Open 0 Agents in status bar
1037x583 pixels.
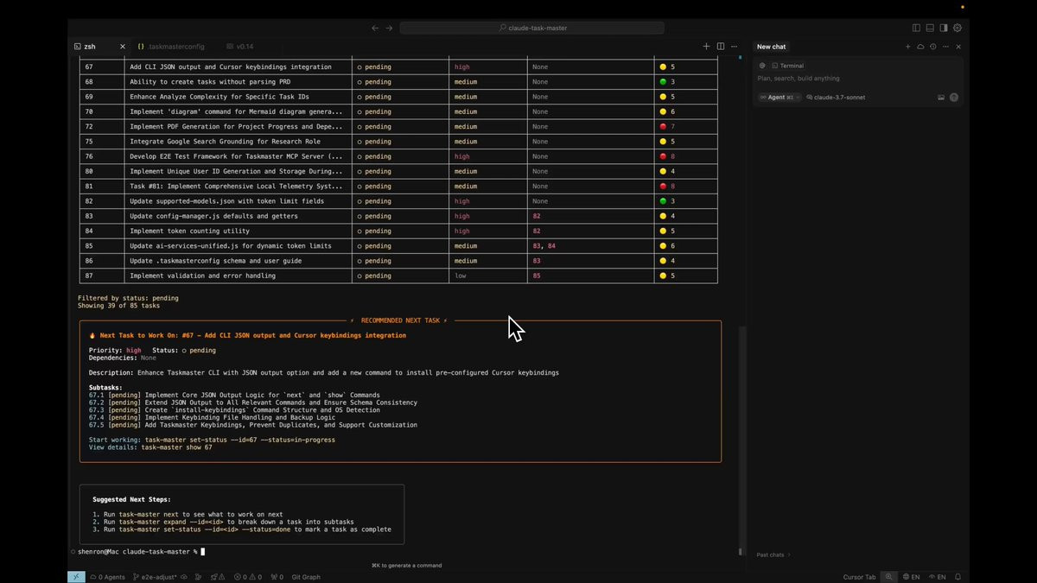point(108,577)
